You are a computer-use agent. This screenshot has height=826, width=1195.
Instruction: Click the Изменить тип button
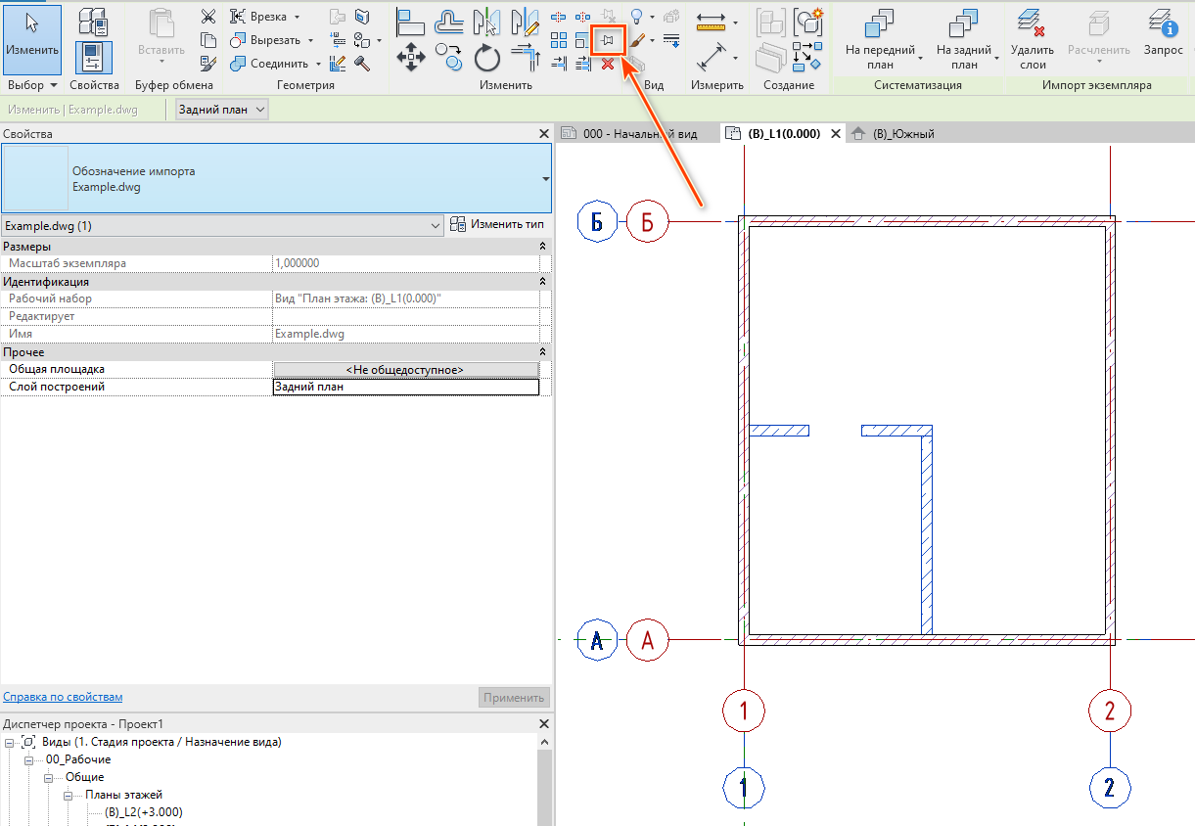tap(497, 225)
